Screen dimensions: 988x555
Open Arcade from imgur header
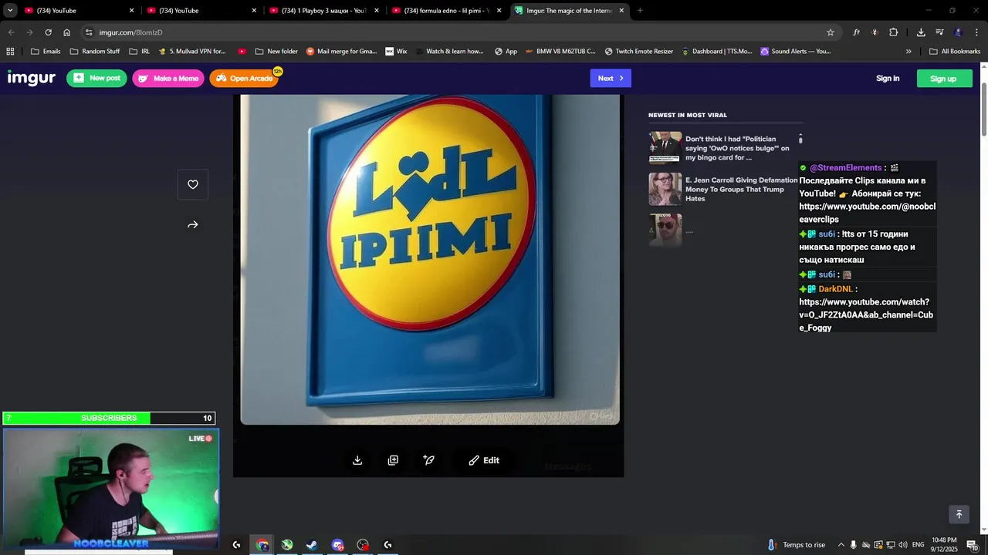[x=244, y=78]
